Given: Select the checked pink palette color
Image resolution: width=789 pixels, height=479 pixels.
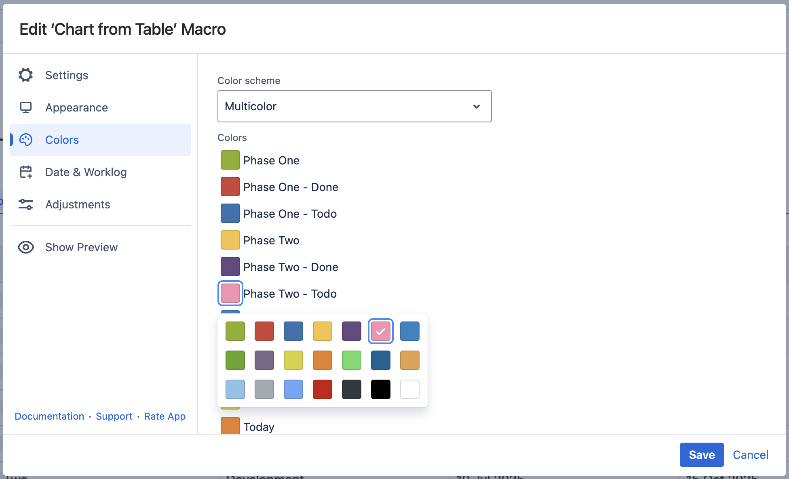Looking at the screenshot, I should (381, 331).
